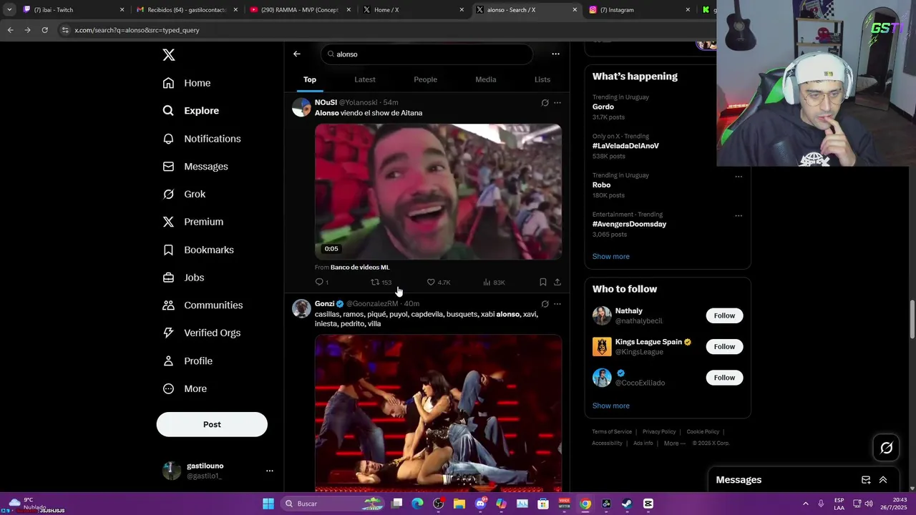Click the back arrow beside search box

pyautogui.click(x=296, y=54)
